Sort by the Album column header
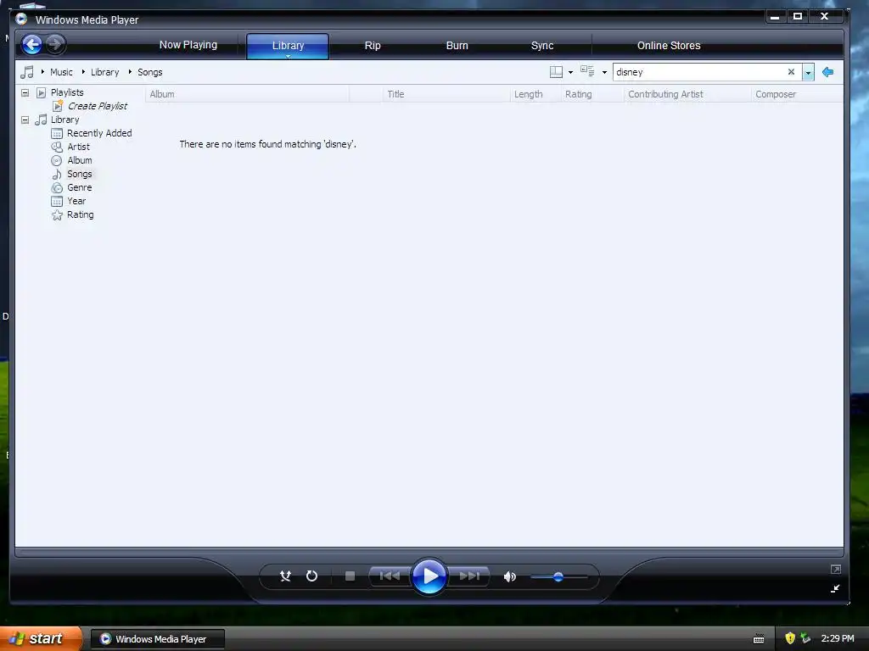The width and height of the screenshot is (869, 651). tap(247, 94)
